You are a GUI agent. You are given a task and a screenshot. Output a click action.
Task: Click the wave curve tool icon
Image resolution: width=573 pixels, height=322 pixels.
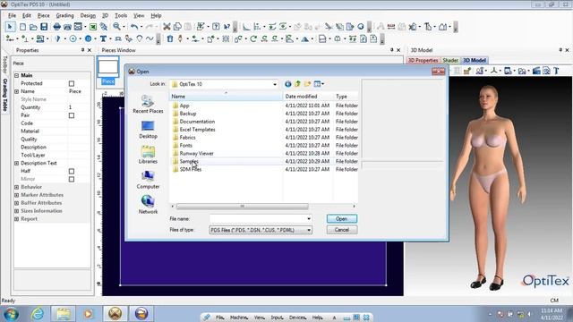tap(150, 38)
